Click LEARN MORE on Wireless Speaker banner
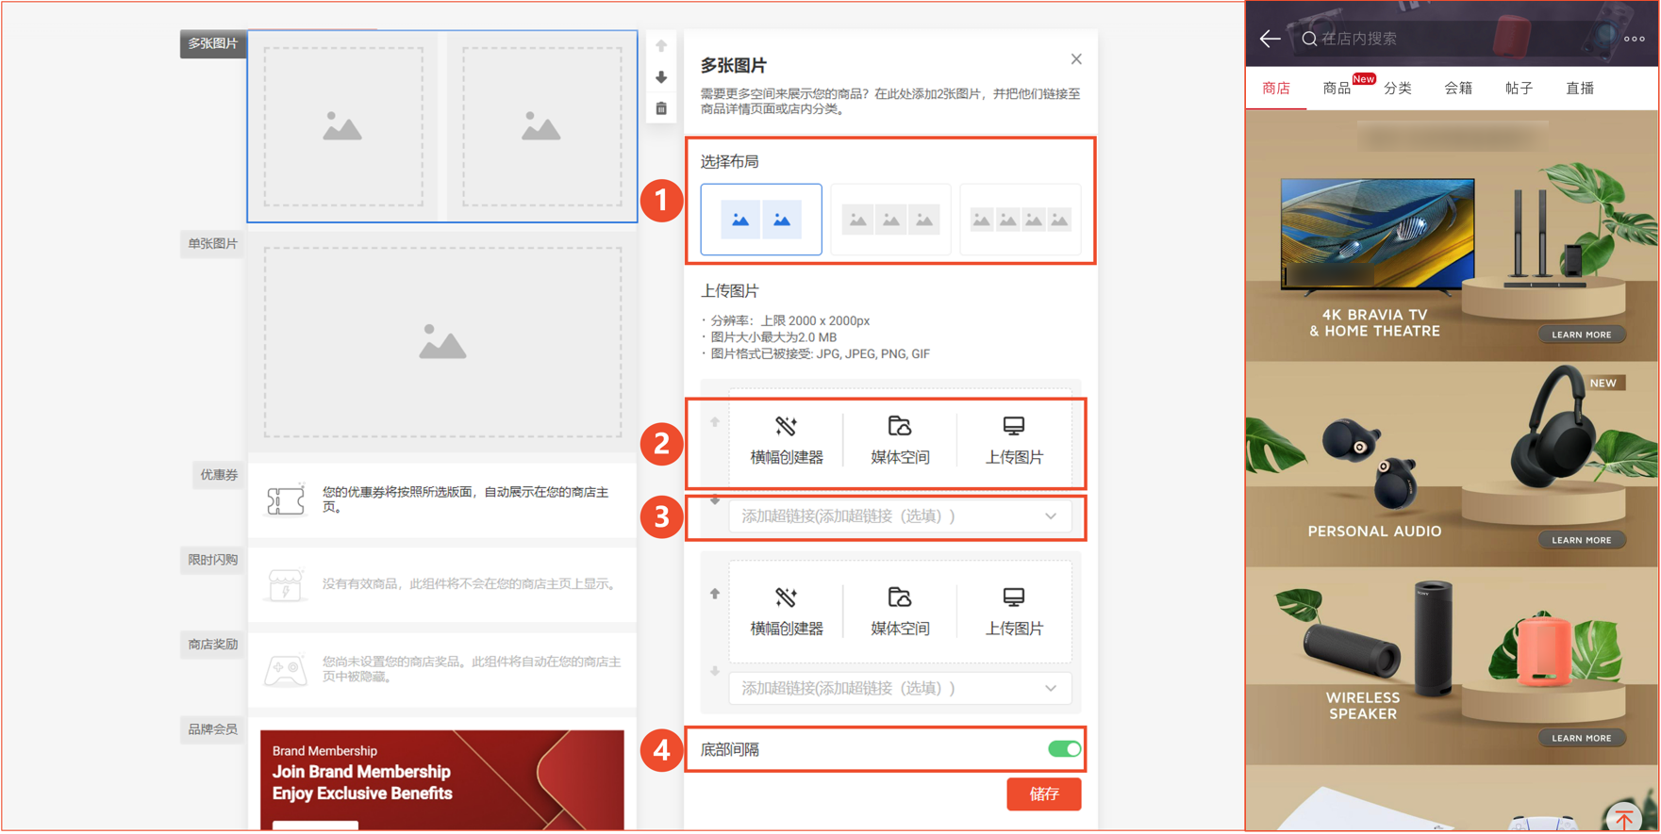1661x834 pixels. 1582,738
